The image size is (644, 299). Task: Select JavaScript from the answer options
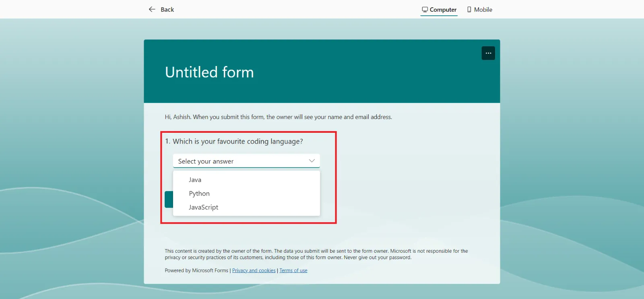[x=203, y=207]
